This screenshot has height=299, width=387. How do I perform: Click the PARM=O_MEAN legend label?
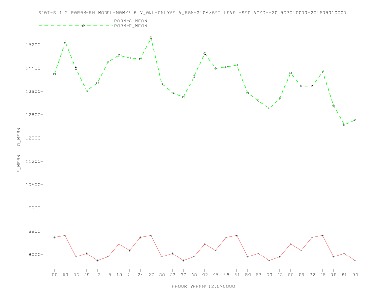(130, 21)
